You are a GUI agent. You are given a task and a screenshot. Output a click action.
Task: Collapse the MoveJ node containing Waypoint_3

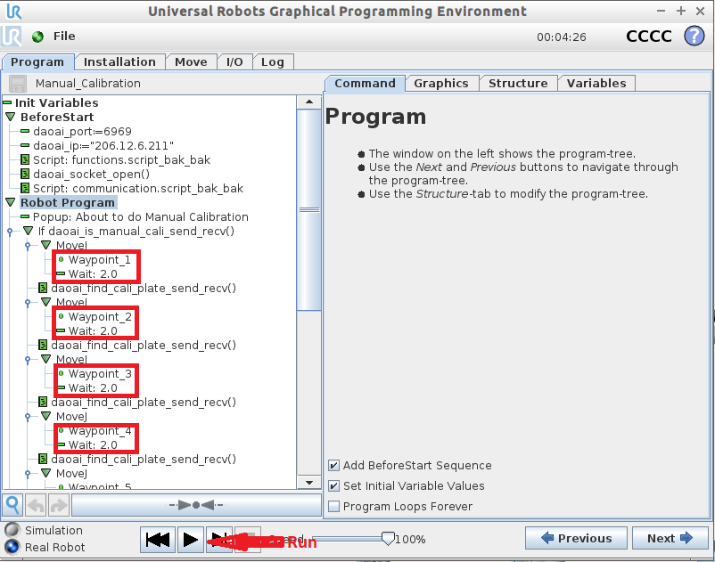(x=46, y=359)
